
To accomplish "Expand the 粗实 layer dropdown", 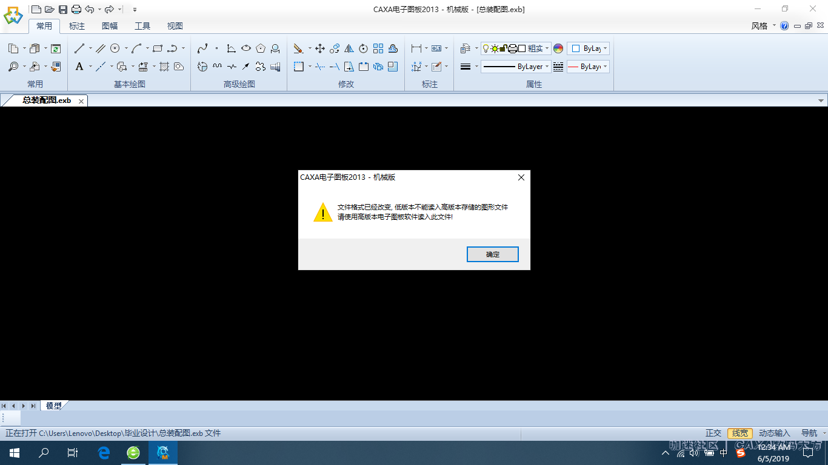I will [x=547, y=48].
